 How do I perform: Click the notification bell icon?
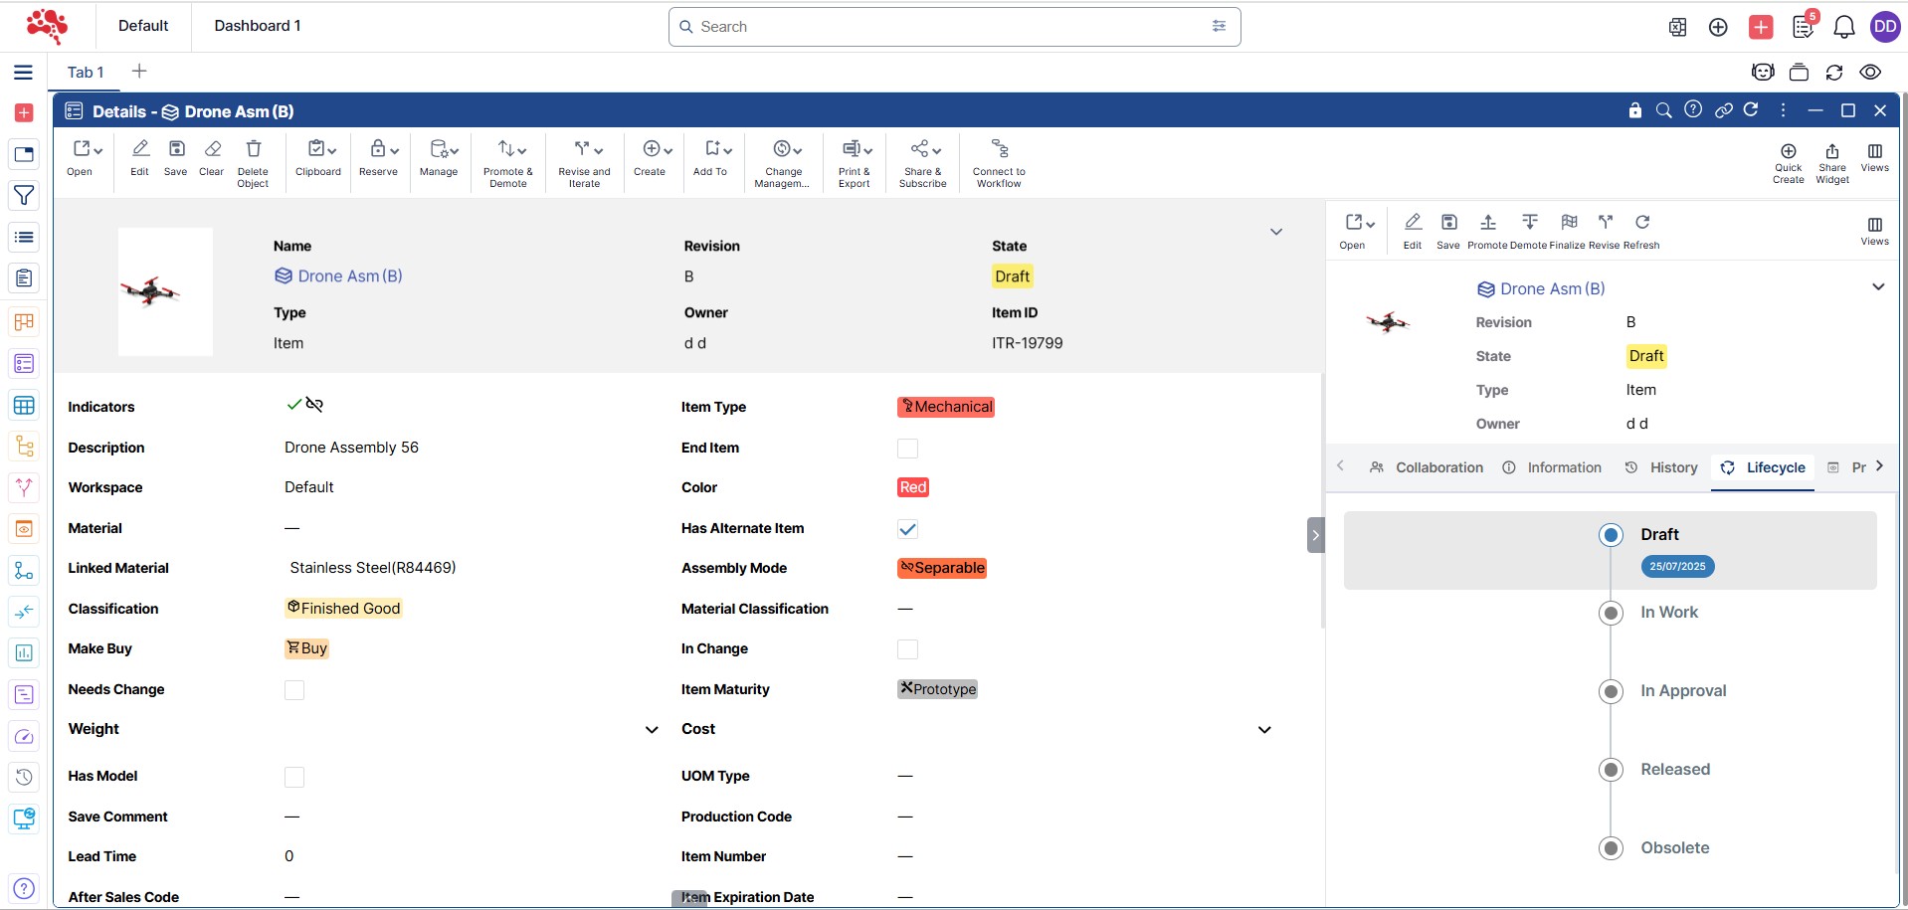pos(1843,27)
